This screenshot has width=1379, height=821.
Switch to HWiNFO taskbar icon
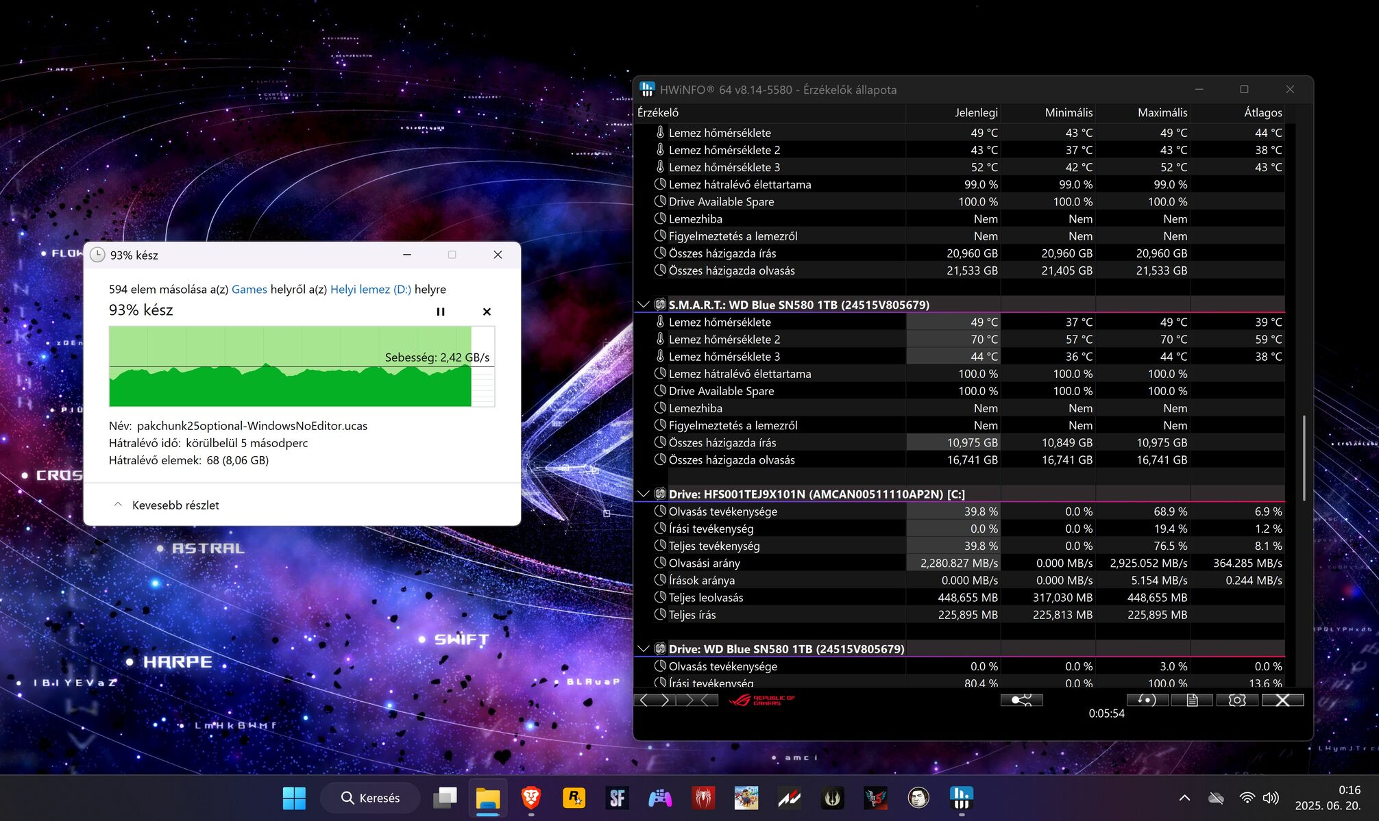[x=961, y=798]
